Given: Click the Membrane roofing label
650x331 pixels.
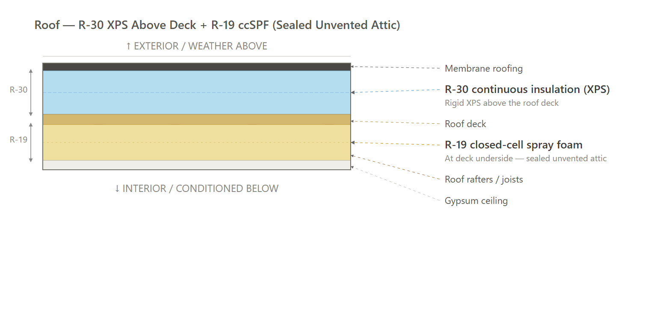Looking at the screenshot, I should (484, 68).
